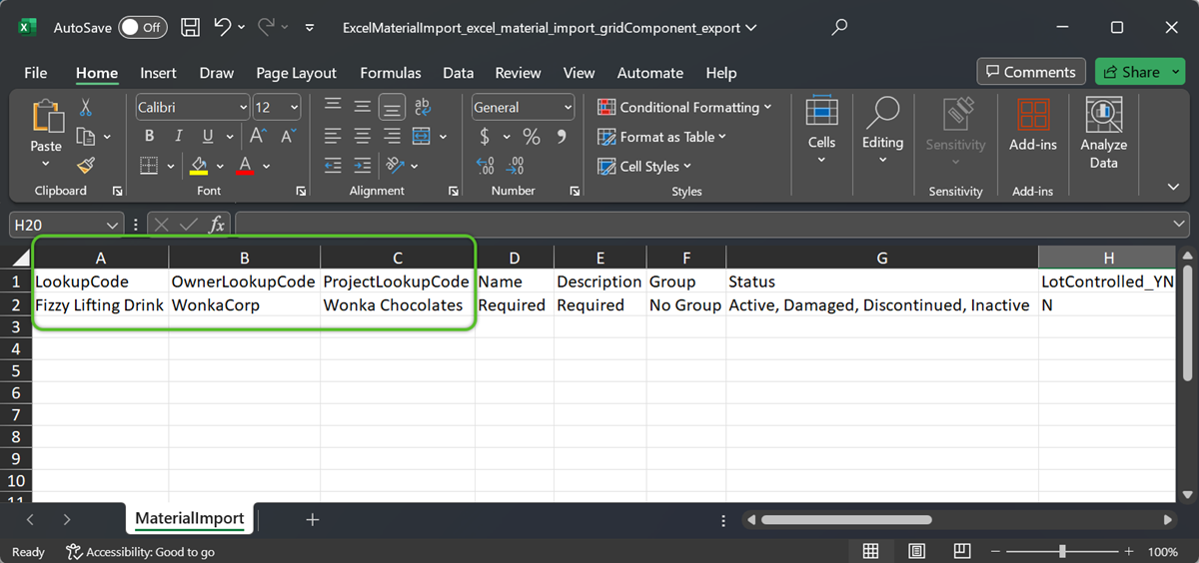Apply percent style

532,137
